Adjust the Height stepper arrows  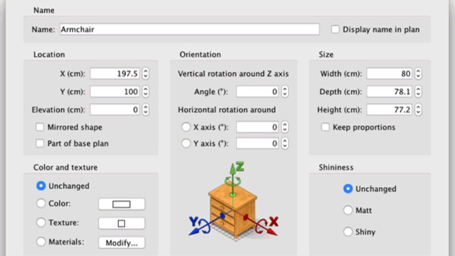tap(418, 110)
